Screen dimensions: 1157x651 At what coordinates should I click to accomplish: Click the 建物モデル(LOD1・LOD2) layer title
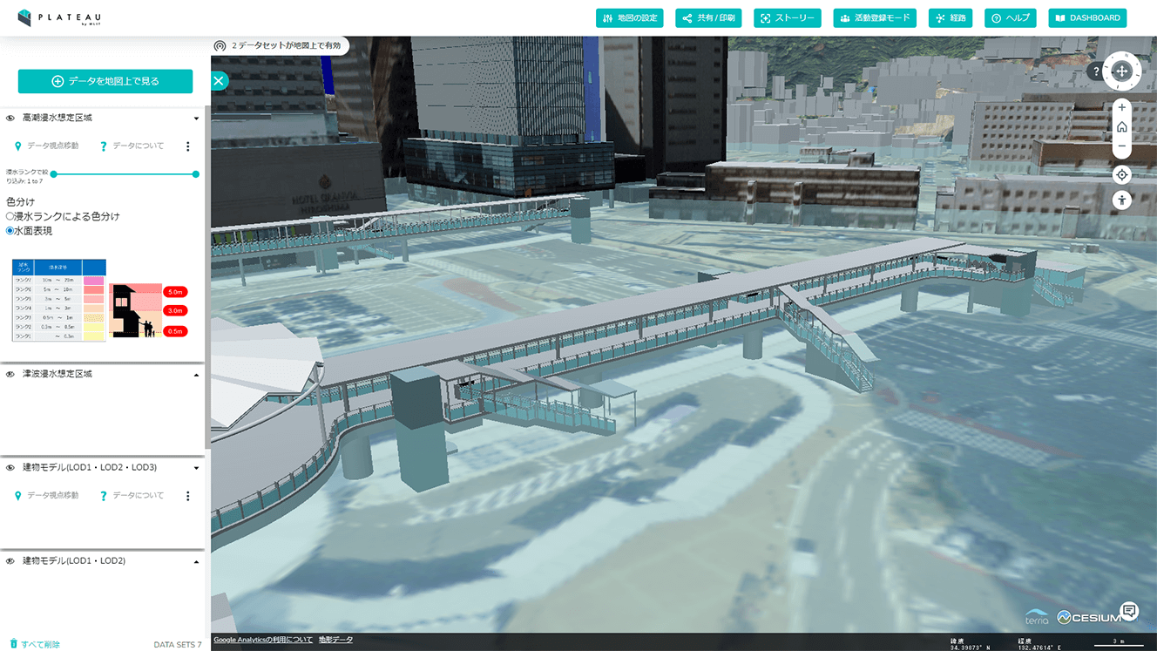click(74, 561)
